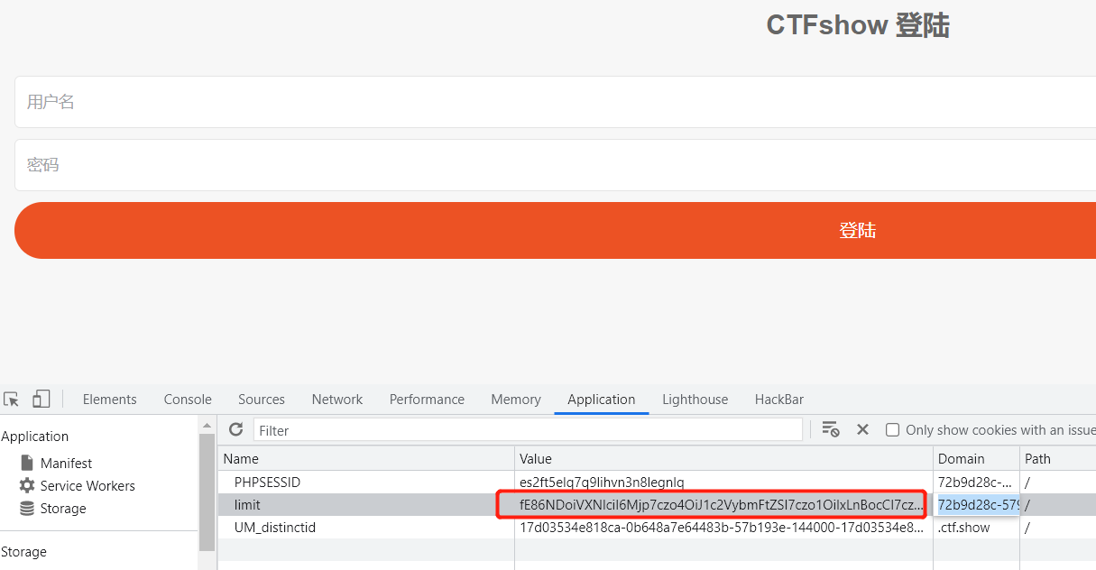Click the Storage section header in the sidebar
Image resolution: width=1096 pixels, height=570 pixels.
[23, 551]
